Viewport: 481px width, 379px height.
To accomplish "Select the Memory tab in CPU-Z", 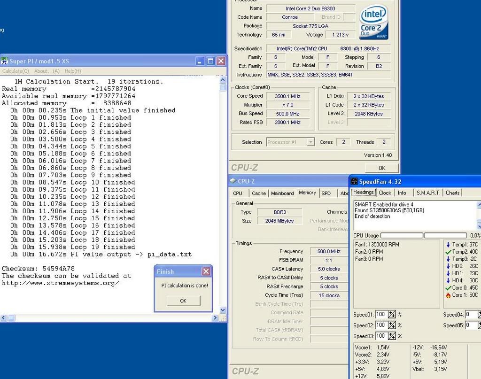I will (307, 193).
